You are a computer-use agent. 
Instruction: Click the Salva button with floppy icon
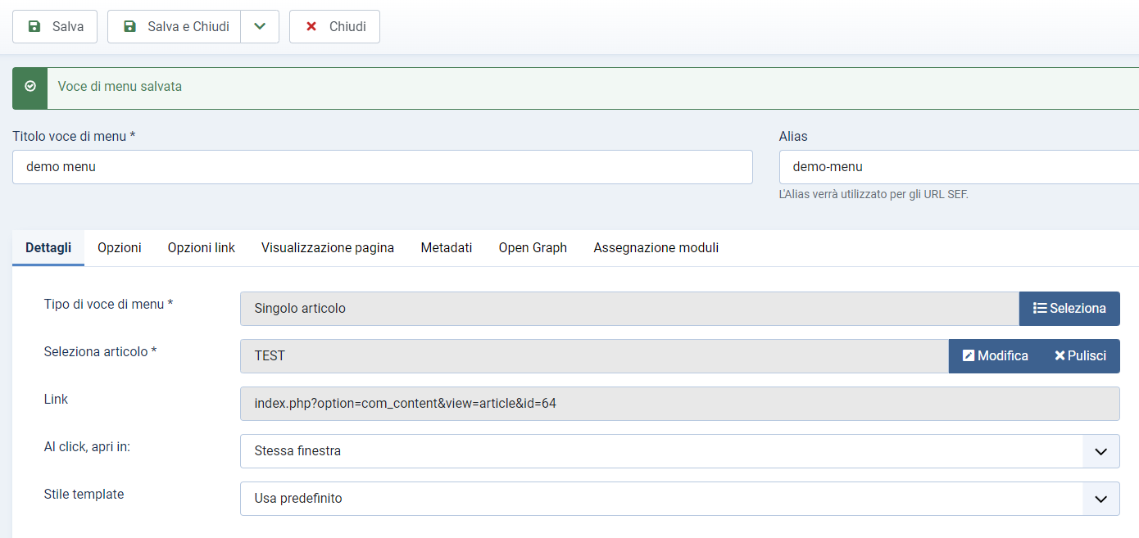tap(55, 26)
